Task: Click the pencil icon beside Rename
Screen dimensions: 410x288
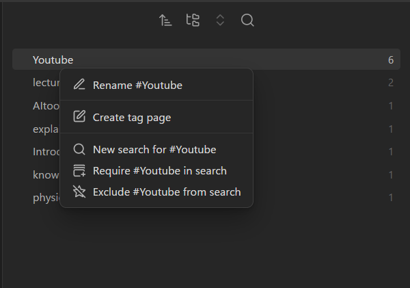Action: click(79, 85)
